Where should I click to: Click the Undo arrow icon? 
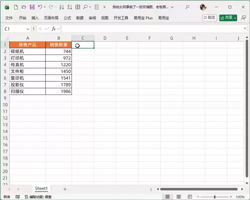[x=40, y=7]
